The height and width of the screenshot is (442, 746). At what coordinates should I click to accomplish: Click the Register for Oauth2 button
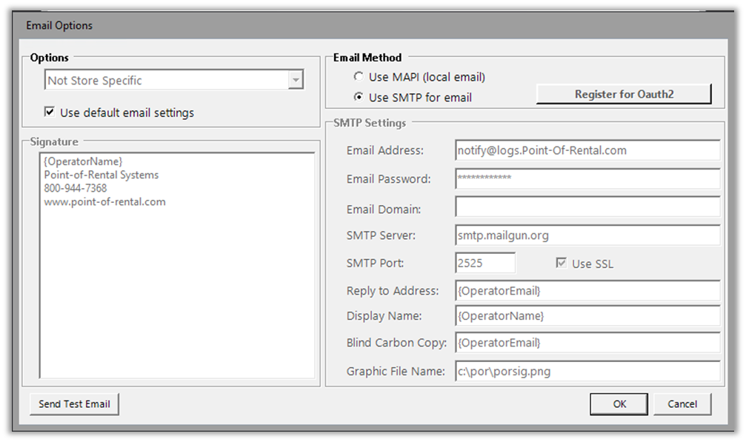point(623,94)
